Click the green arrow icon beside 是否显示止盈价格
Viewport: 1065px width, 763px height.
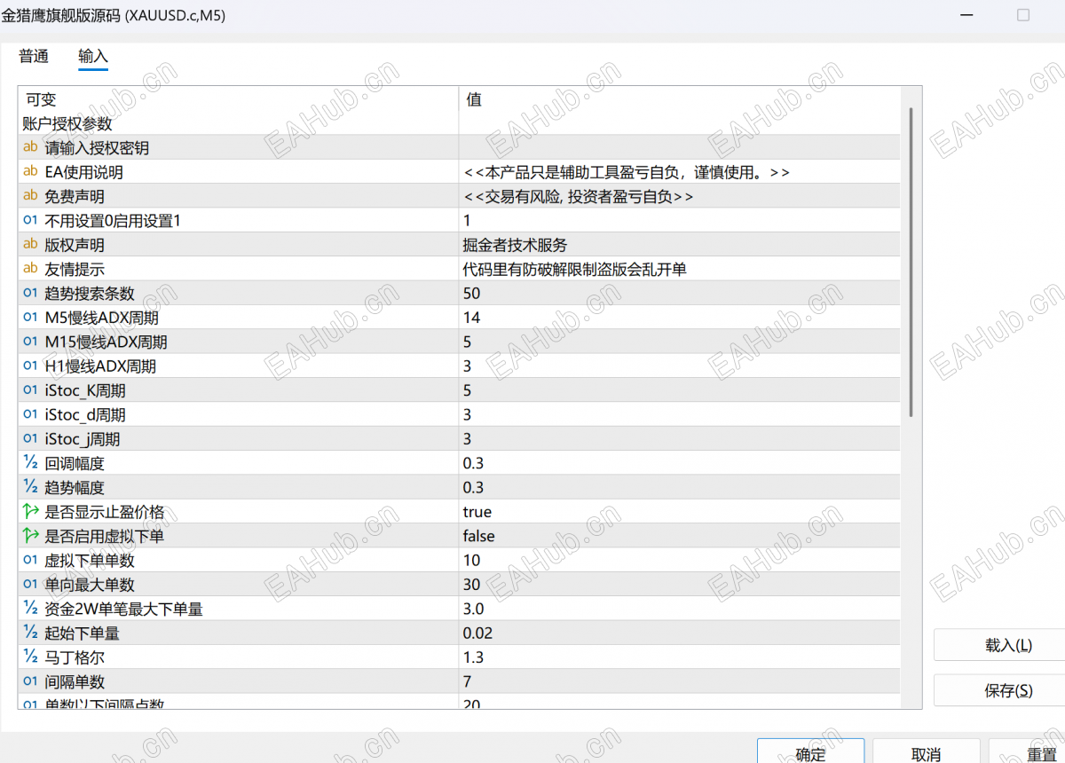[30, 512]
